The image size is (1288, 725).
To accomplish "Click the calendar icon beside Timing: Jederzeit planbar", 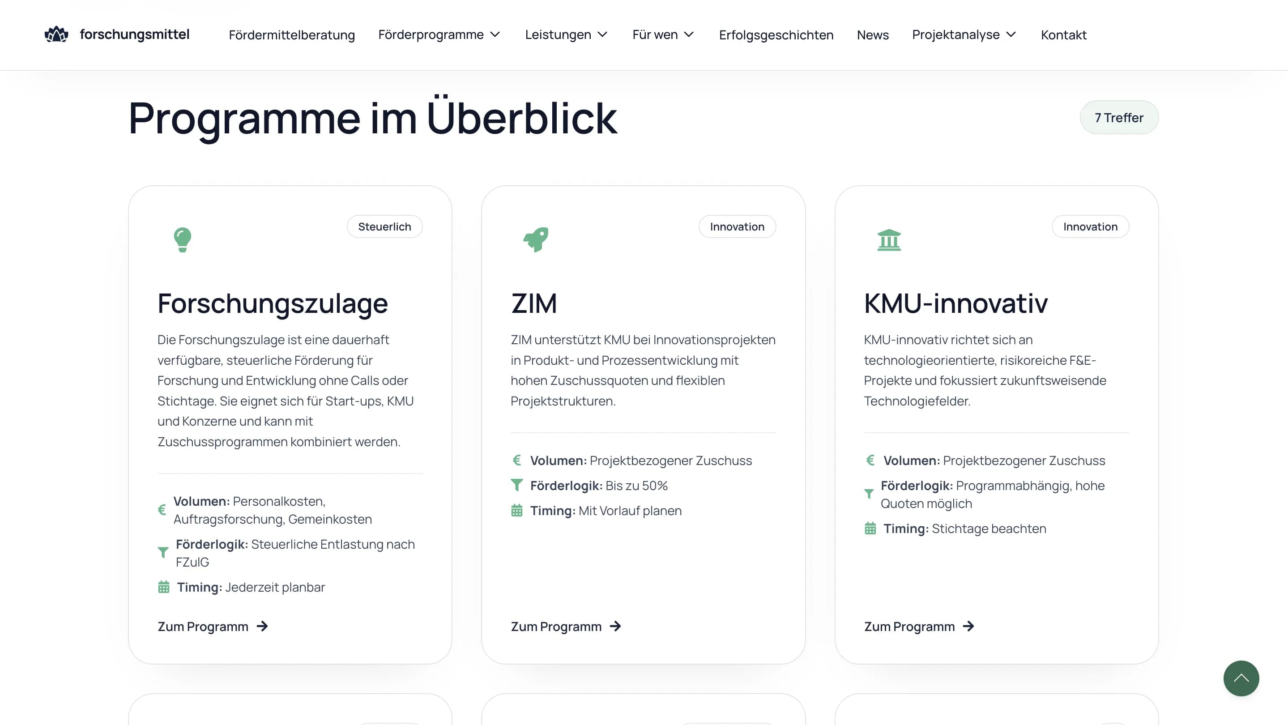I will point(163,587).
